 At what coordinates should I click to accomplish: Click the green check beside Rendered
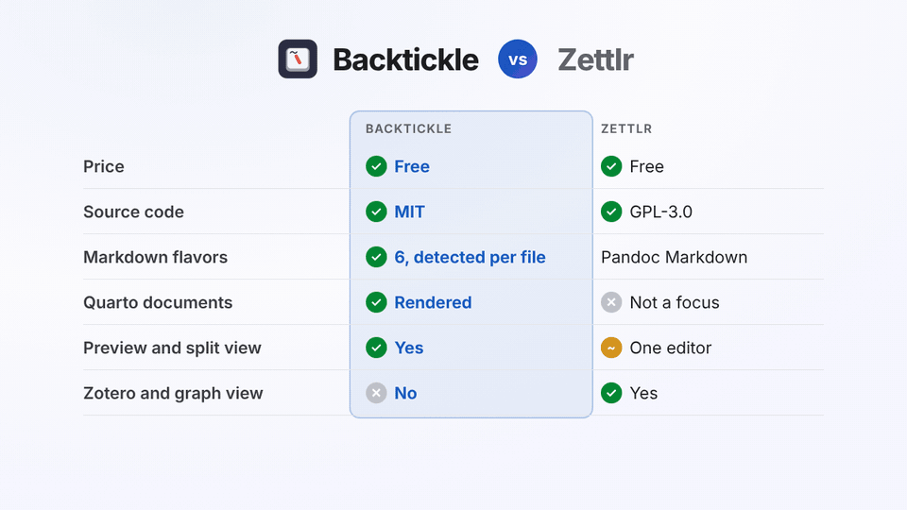(x=376, y=302)
